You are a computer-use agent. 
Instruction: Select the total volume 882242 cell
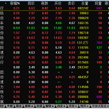(x=83, y=8)
